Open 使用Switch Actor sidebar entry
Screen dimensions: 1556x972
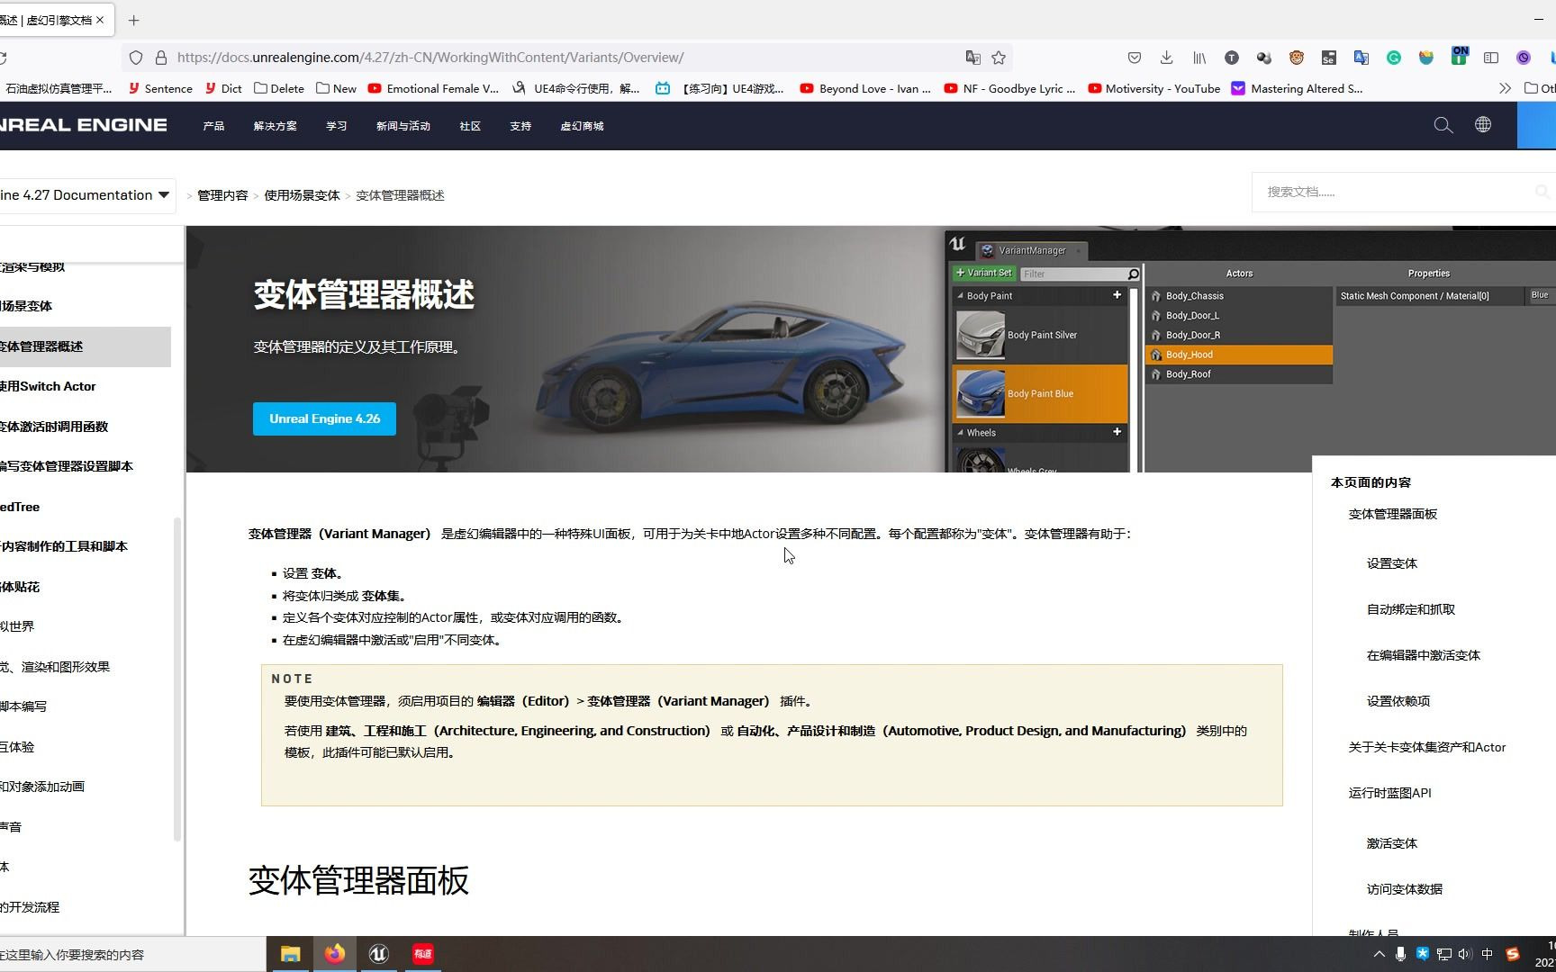[x=48, y=386]
